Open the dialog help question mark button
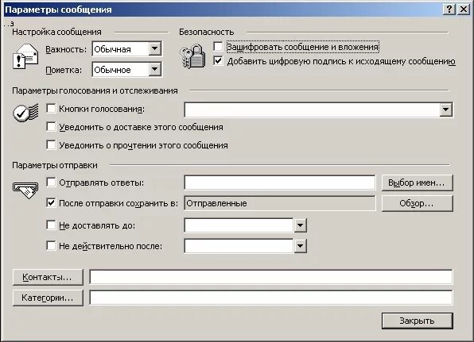 point(449,10)
